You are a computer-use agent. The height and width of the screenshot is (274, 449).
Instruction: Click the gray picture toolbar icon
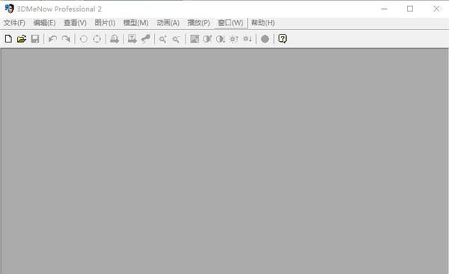(195, 39)
